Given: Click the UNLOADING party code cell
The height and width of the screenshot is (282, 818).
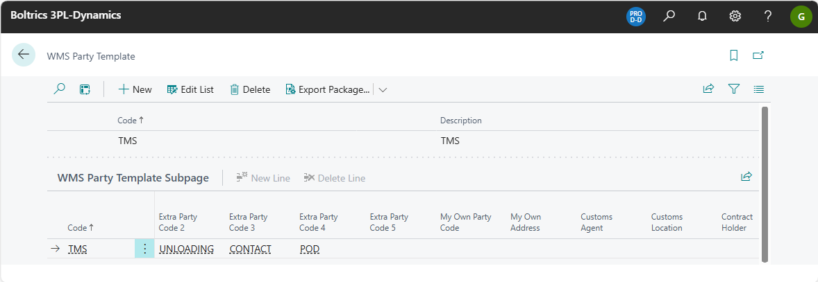Looking at the screenshot, I should (x=186, y=249).
